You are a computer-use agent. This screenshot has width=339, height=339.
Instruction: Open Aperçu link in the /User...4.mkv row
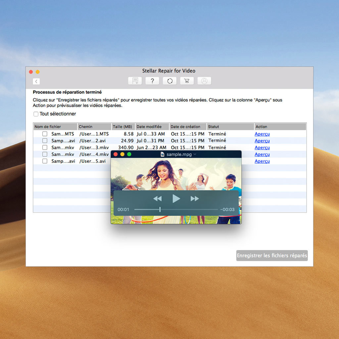click(x=262, y=154)
